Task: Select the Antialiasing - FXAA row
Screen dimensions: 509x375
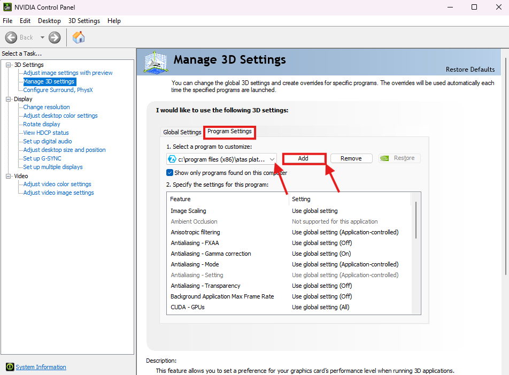Action: point(289,243)
